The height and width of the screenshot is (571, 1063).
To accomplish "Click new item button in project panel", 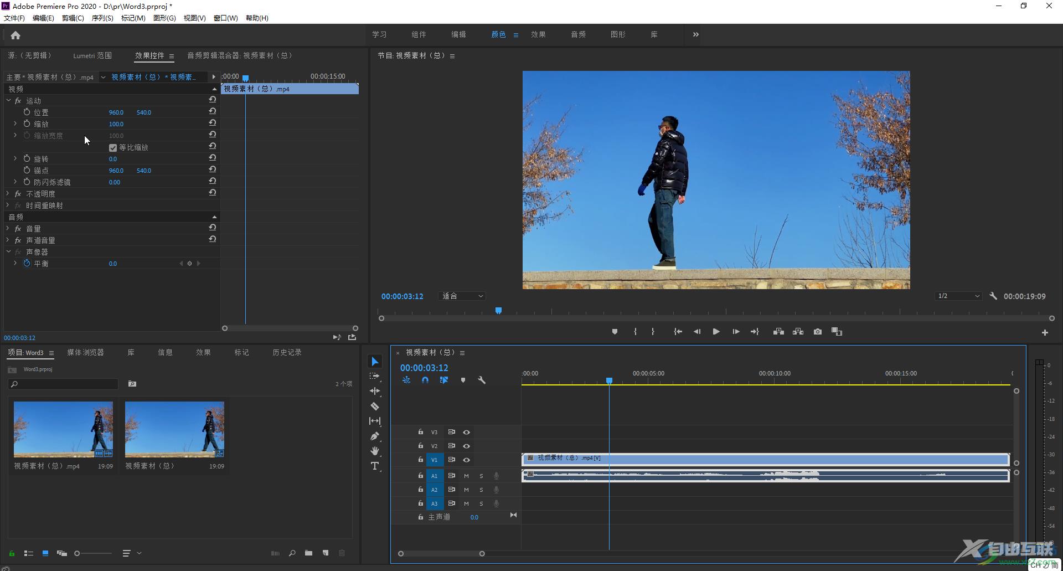I will 326,553.
